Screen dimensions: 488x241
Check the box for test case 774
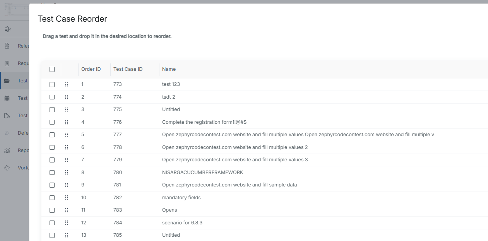click(52, 97)
